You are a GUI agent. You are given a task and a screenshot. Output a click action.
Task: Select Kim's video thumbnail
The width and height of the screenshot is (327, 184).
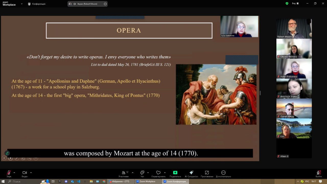click(294, 128)
